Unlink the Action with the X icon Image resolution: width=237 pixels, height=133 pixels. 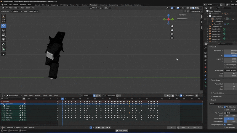pos(100,95)
